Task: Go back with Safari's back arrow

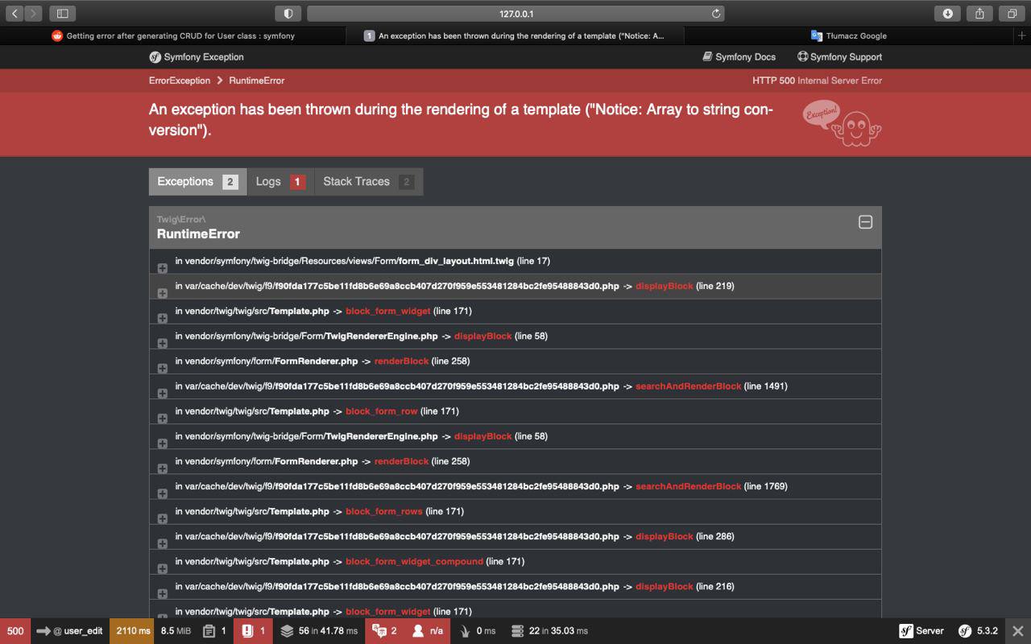Action: click(x=14, y=13)
